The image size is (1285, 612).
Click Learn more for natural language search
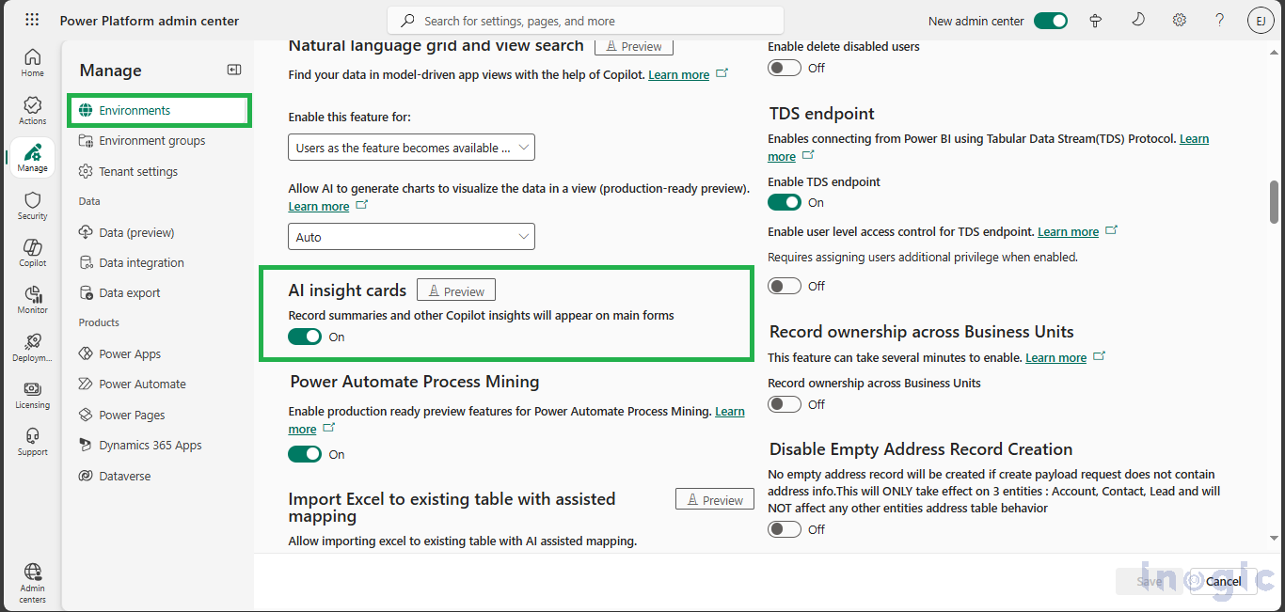678,74
